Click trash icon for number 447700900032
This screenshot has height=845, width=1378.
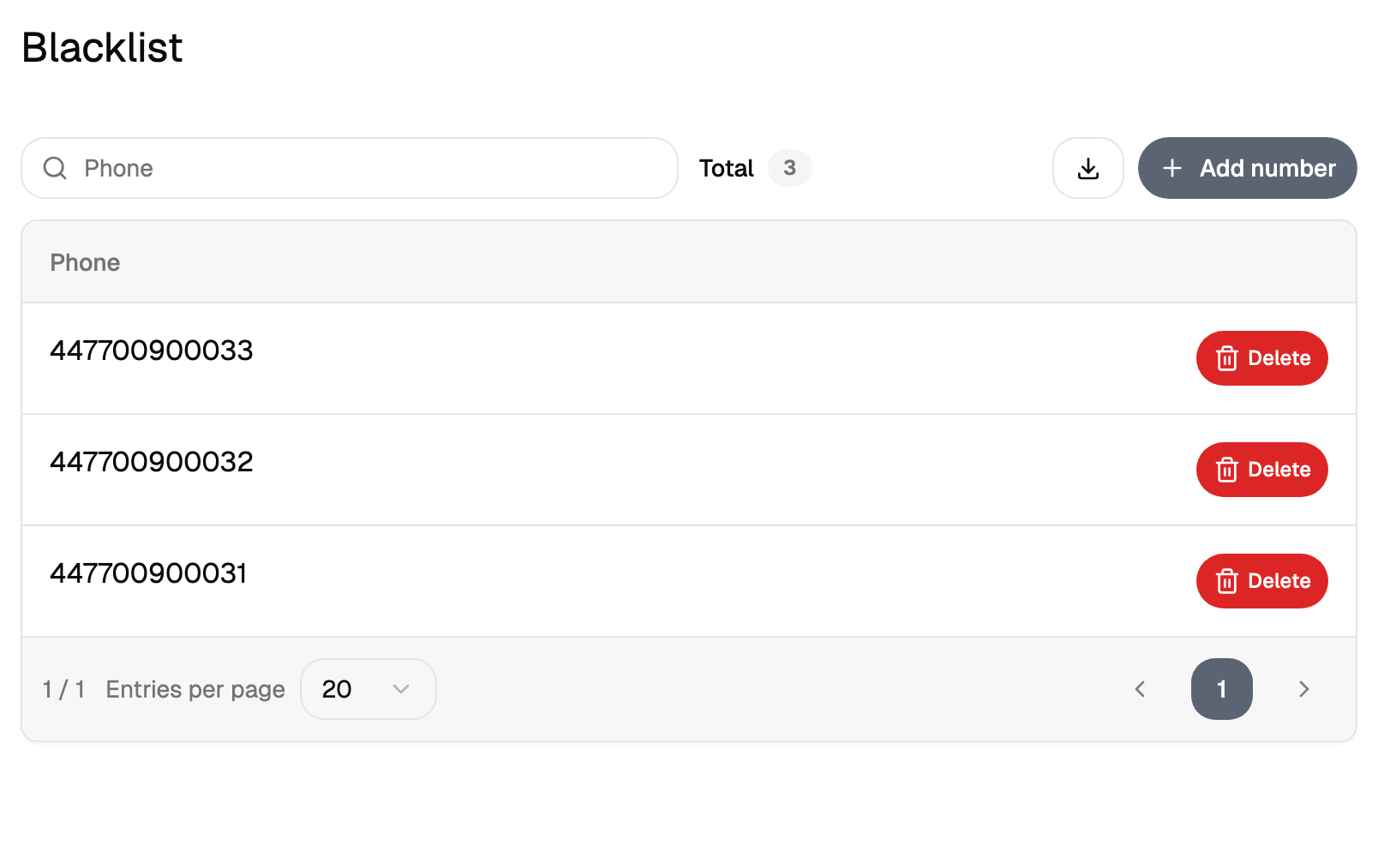(x=1227, y=470)
